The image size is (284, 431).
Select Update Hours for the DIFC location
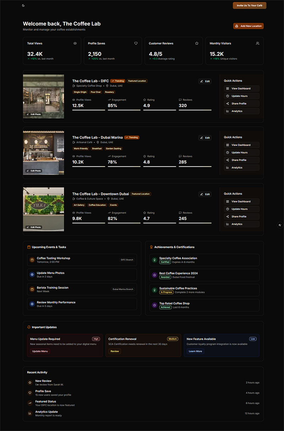241,96
